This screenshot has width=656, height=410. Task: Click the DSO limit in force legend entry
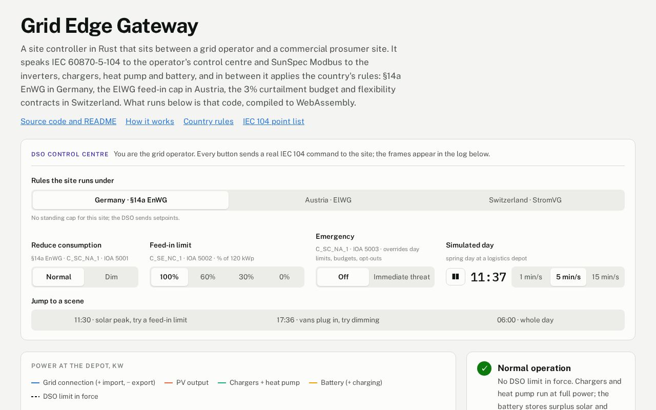click(65, 396)
